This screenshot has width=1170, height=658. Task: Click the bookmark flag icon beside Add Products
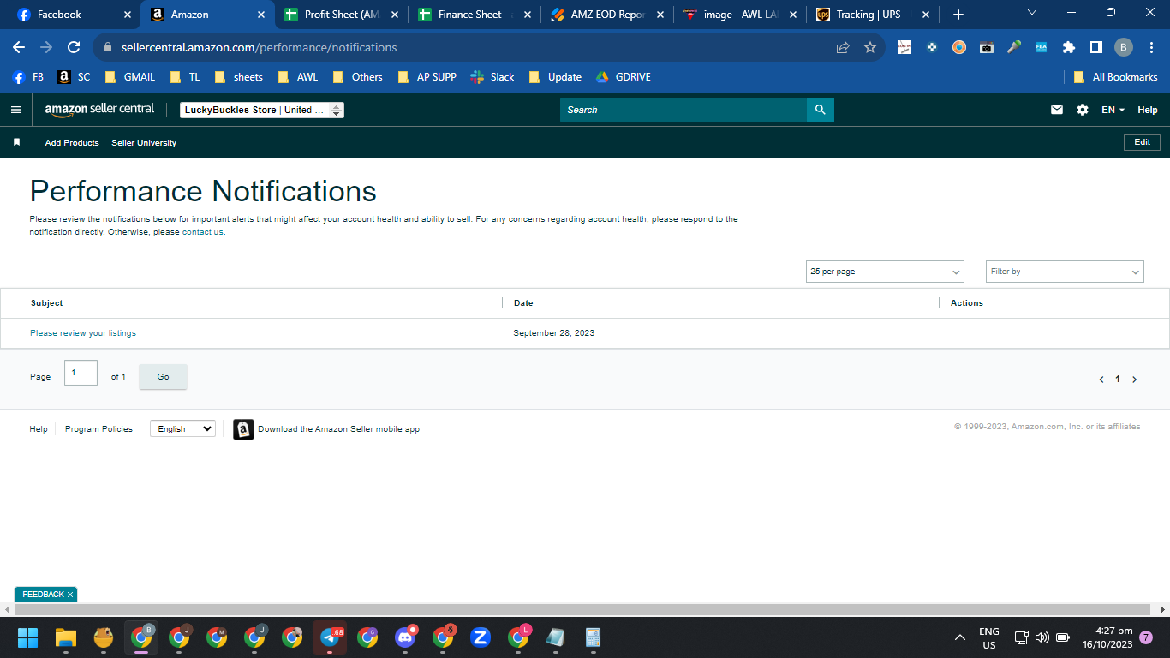(x=16, y=142)
